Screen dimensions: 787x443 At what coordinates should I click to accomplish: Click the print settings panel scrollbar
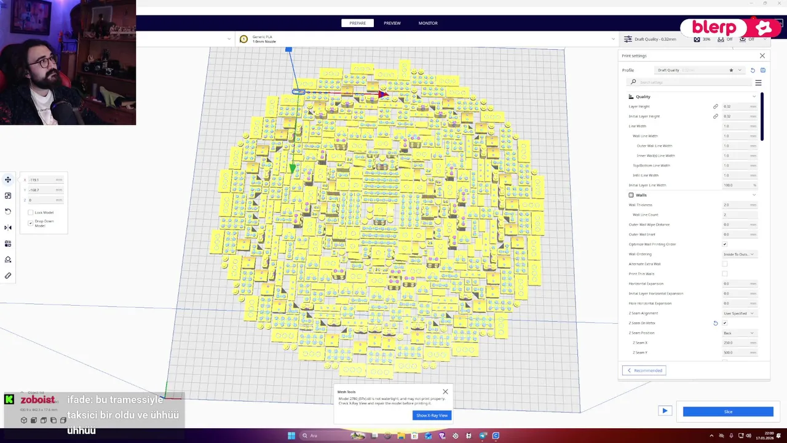pyautogui.click(x=762, y=116)
